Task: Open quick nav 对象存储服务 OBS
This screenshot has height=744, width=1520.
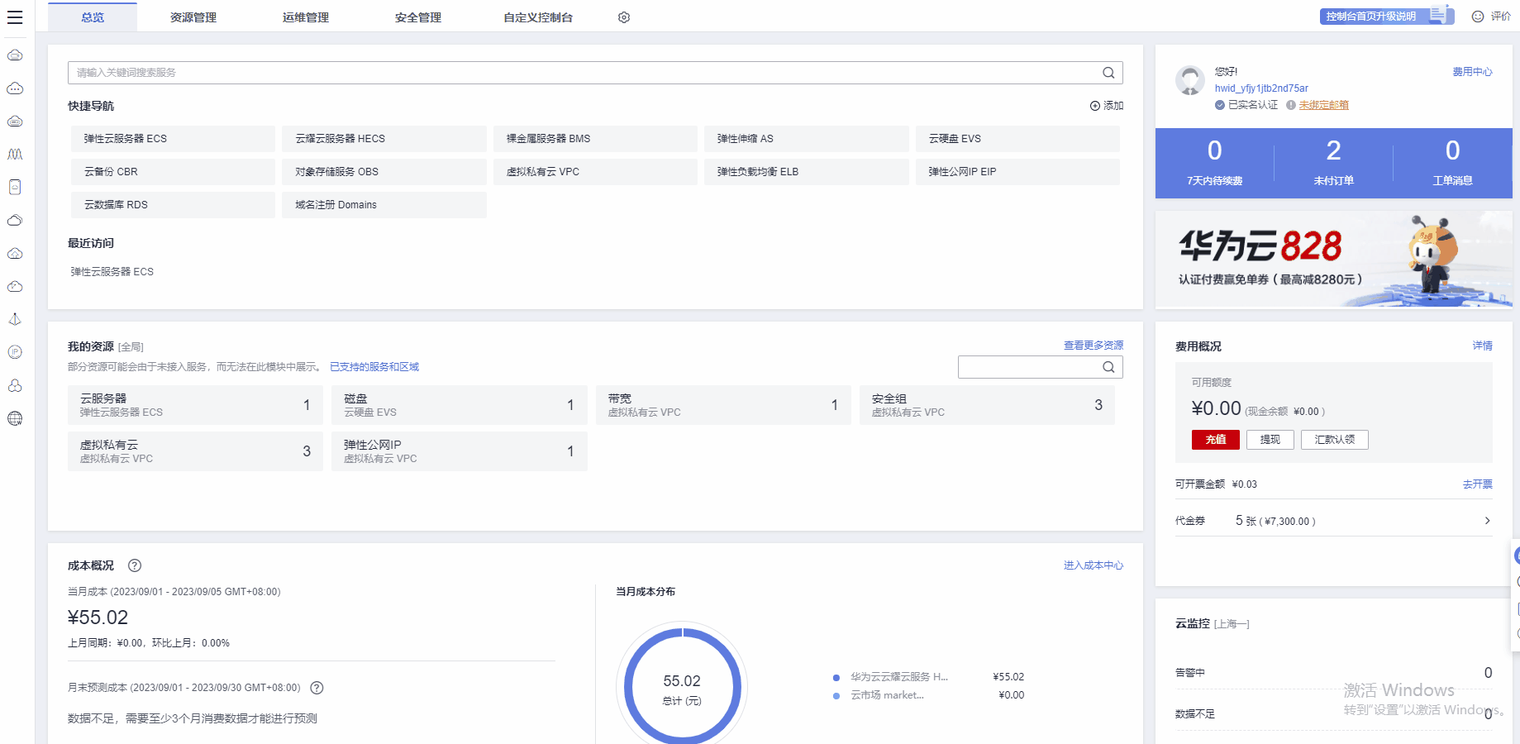Action: point(384,172)
